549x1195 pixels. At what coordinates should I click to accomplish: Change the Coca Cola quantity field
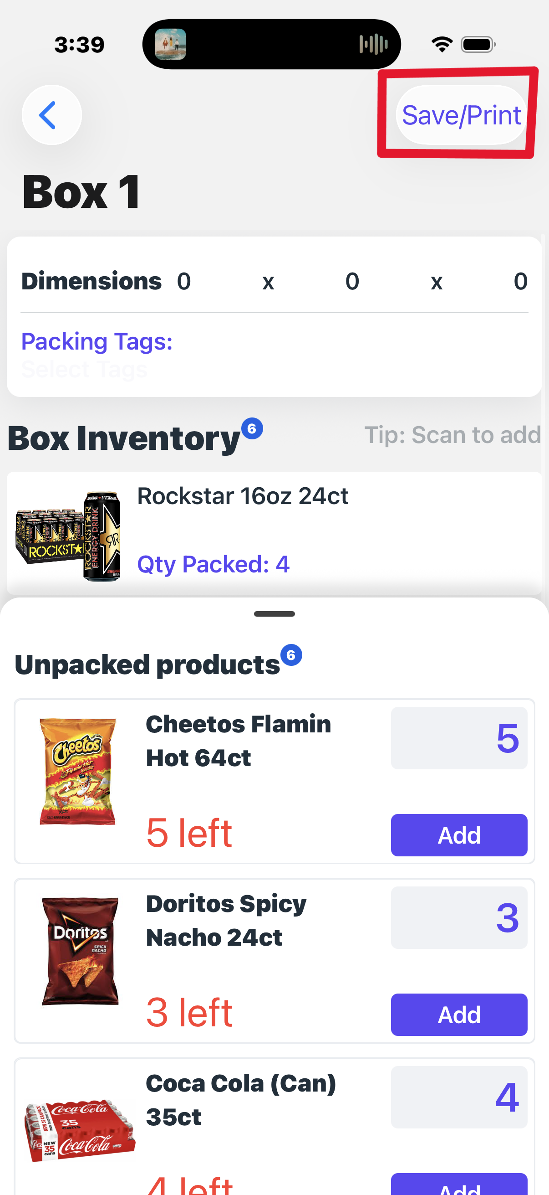459,1097
